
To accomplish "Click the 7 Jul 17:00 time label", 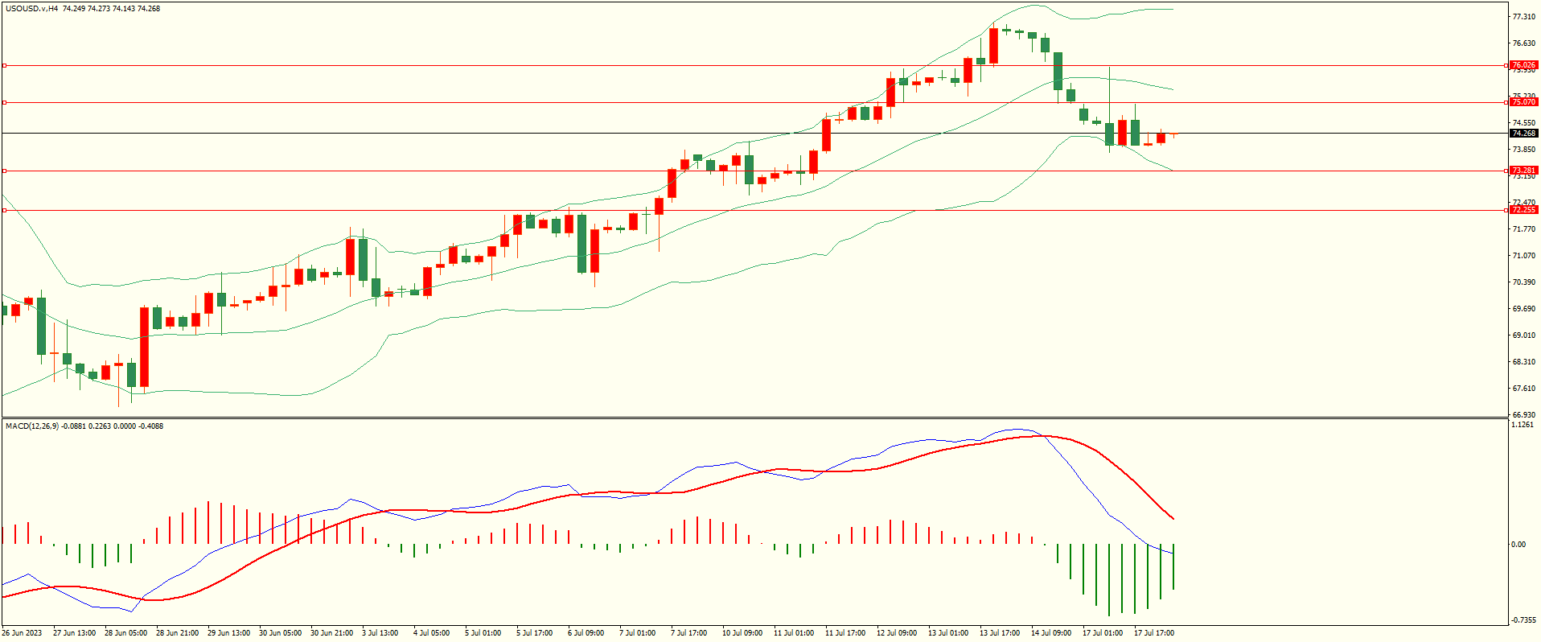I will tap(688, 633).
